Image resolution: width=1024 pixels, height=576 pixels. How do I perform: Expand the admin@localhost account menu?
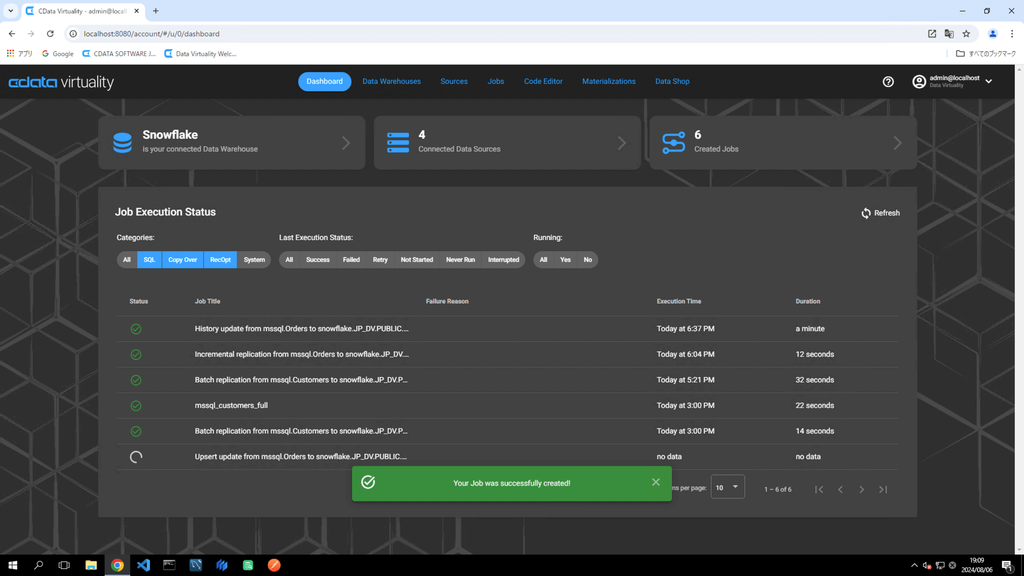click(989, 82)
